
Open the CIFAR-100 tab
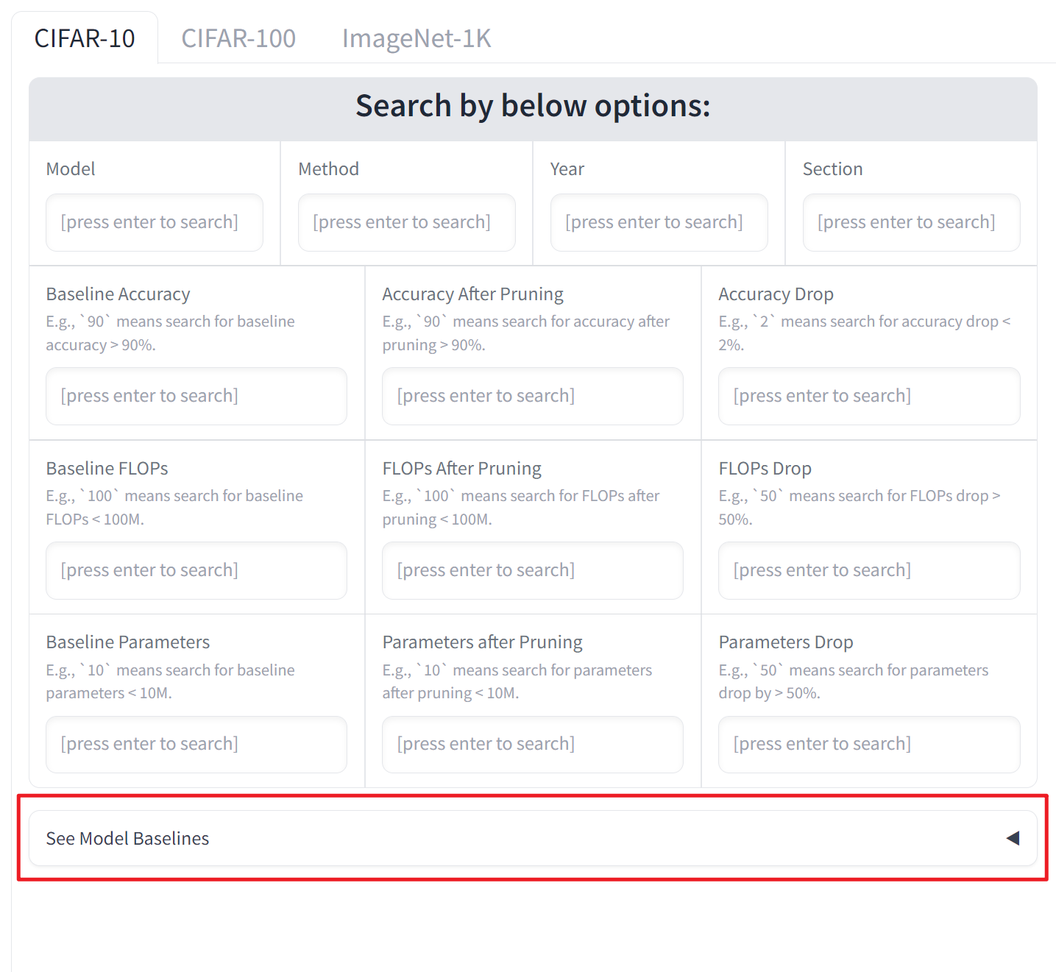pos(238,38)
